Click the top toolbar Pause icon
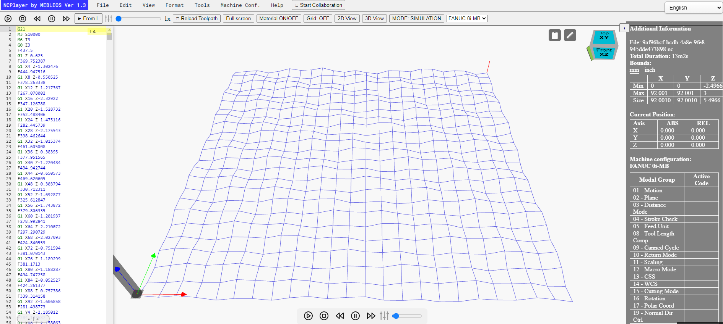 pos(52,18)
